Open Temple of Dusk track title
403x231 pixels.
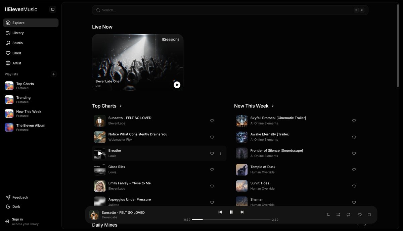pyautogui.click(x=263, y=167)
